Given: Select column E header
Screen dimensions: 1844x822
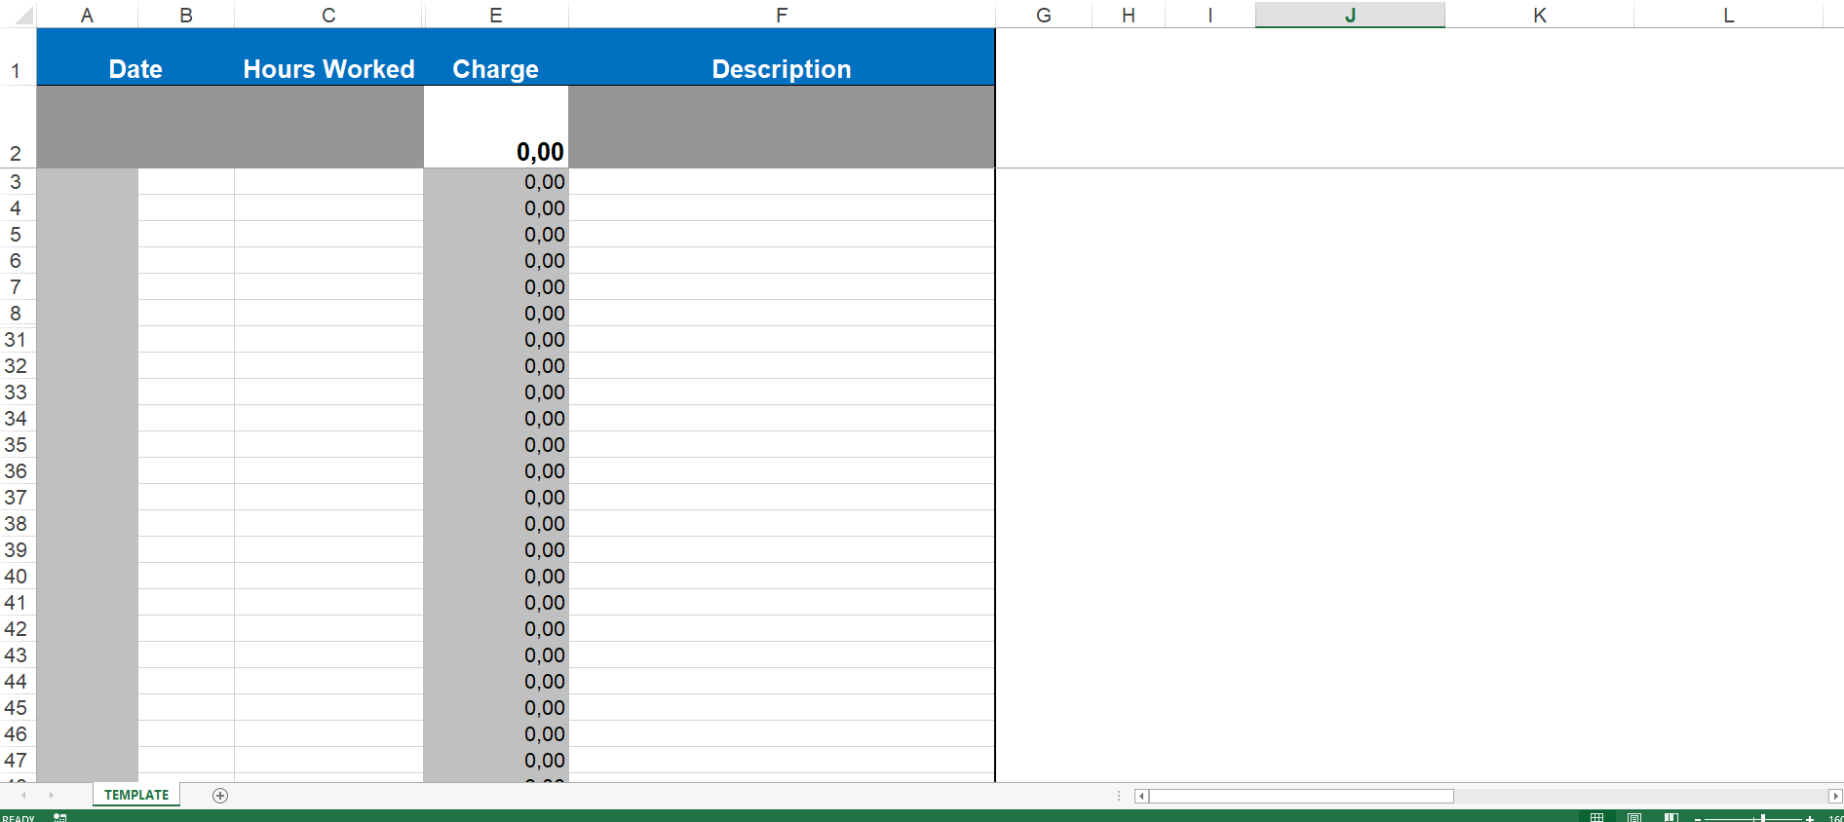Looking at the screenshot, I should click(x=496, y=15).
